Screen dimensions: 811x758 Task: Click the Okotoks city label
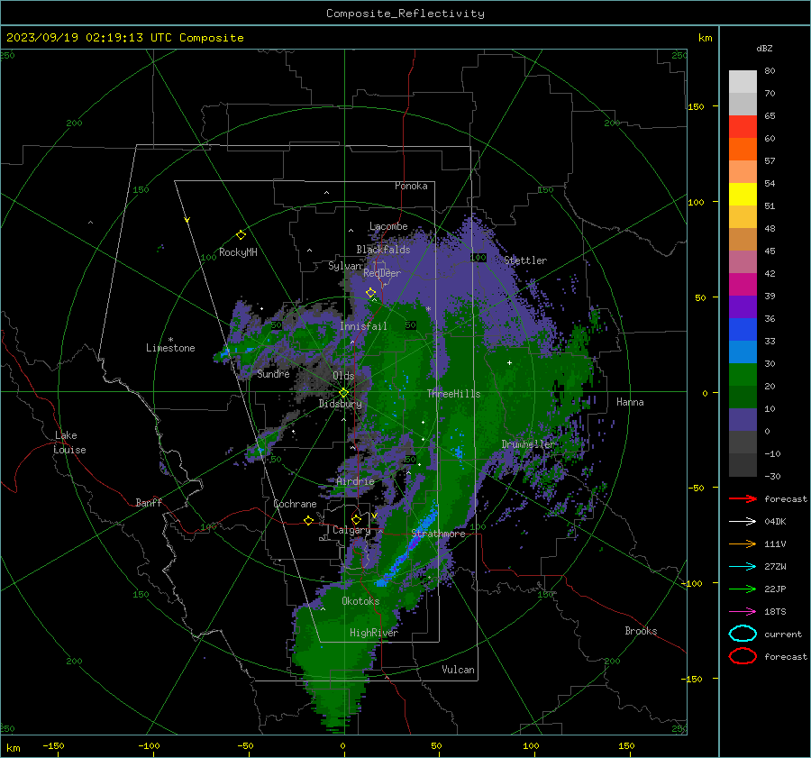(360, 601)
